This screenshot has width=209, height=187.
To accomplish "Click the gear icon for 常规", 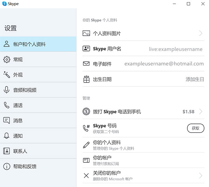I will pyautogui.click(x=7, y=59).
